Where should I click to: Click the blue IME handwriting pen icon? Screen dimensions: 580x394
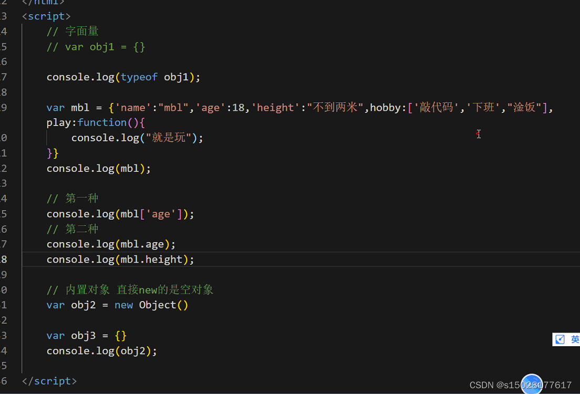point(560,339)
